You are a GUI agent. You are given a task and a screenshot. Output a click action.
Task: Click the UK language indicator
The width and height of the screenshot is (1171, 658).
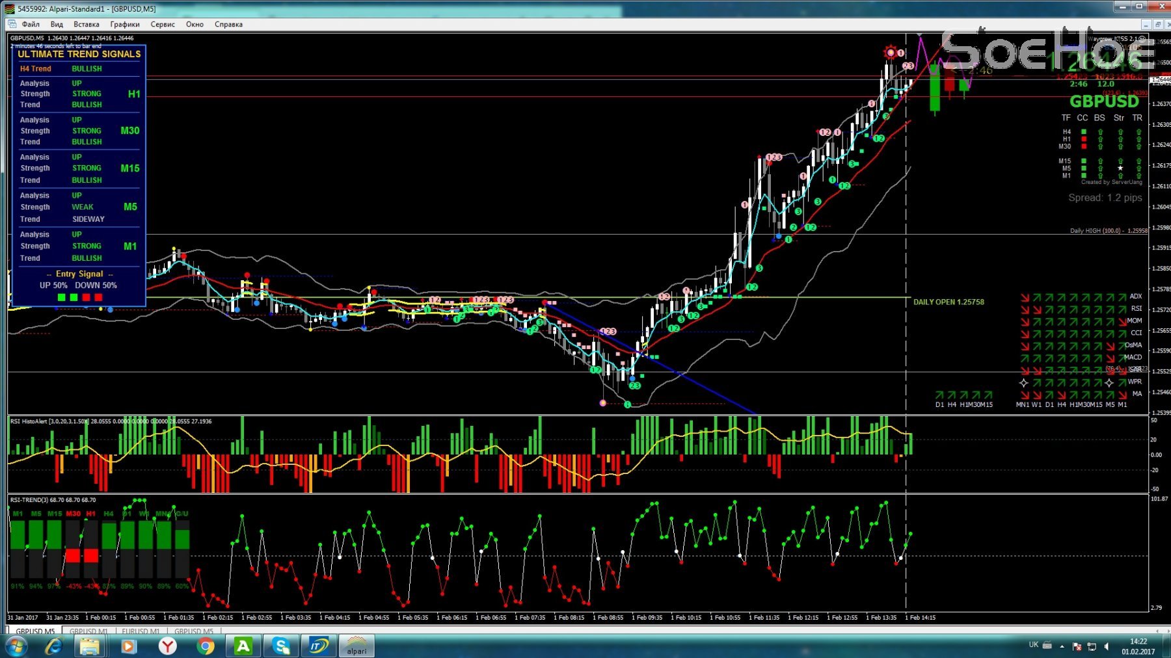point(1033,645)
